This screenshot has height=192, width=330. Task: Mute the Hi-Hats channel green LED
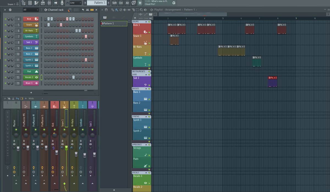5,31
